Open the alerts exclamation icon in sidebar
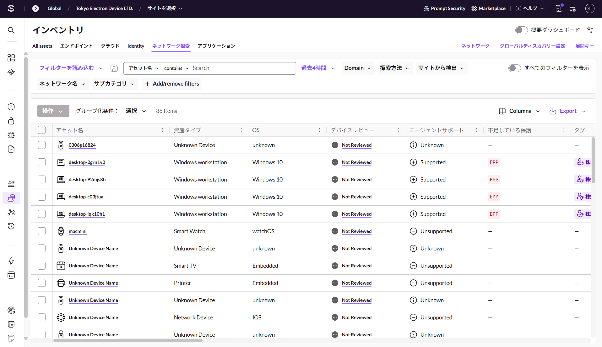Viewport: 602px width, 347px height. [11, 107]
